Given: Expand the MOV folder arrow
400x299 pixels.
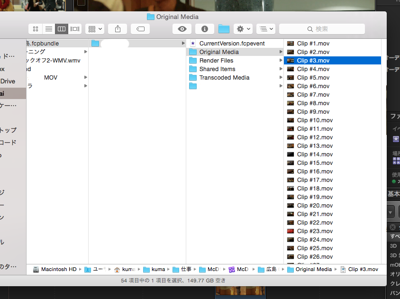Looking at the screenshot, I should coord(86,77).
